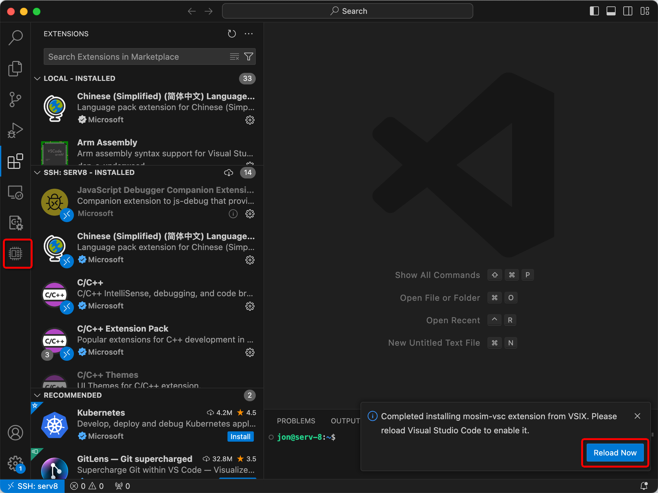Show info for JavaScript Debugger Companion
This screenshot has height=493, width=658.
(233, 214)
